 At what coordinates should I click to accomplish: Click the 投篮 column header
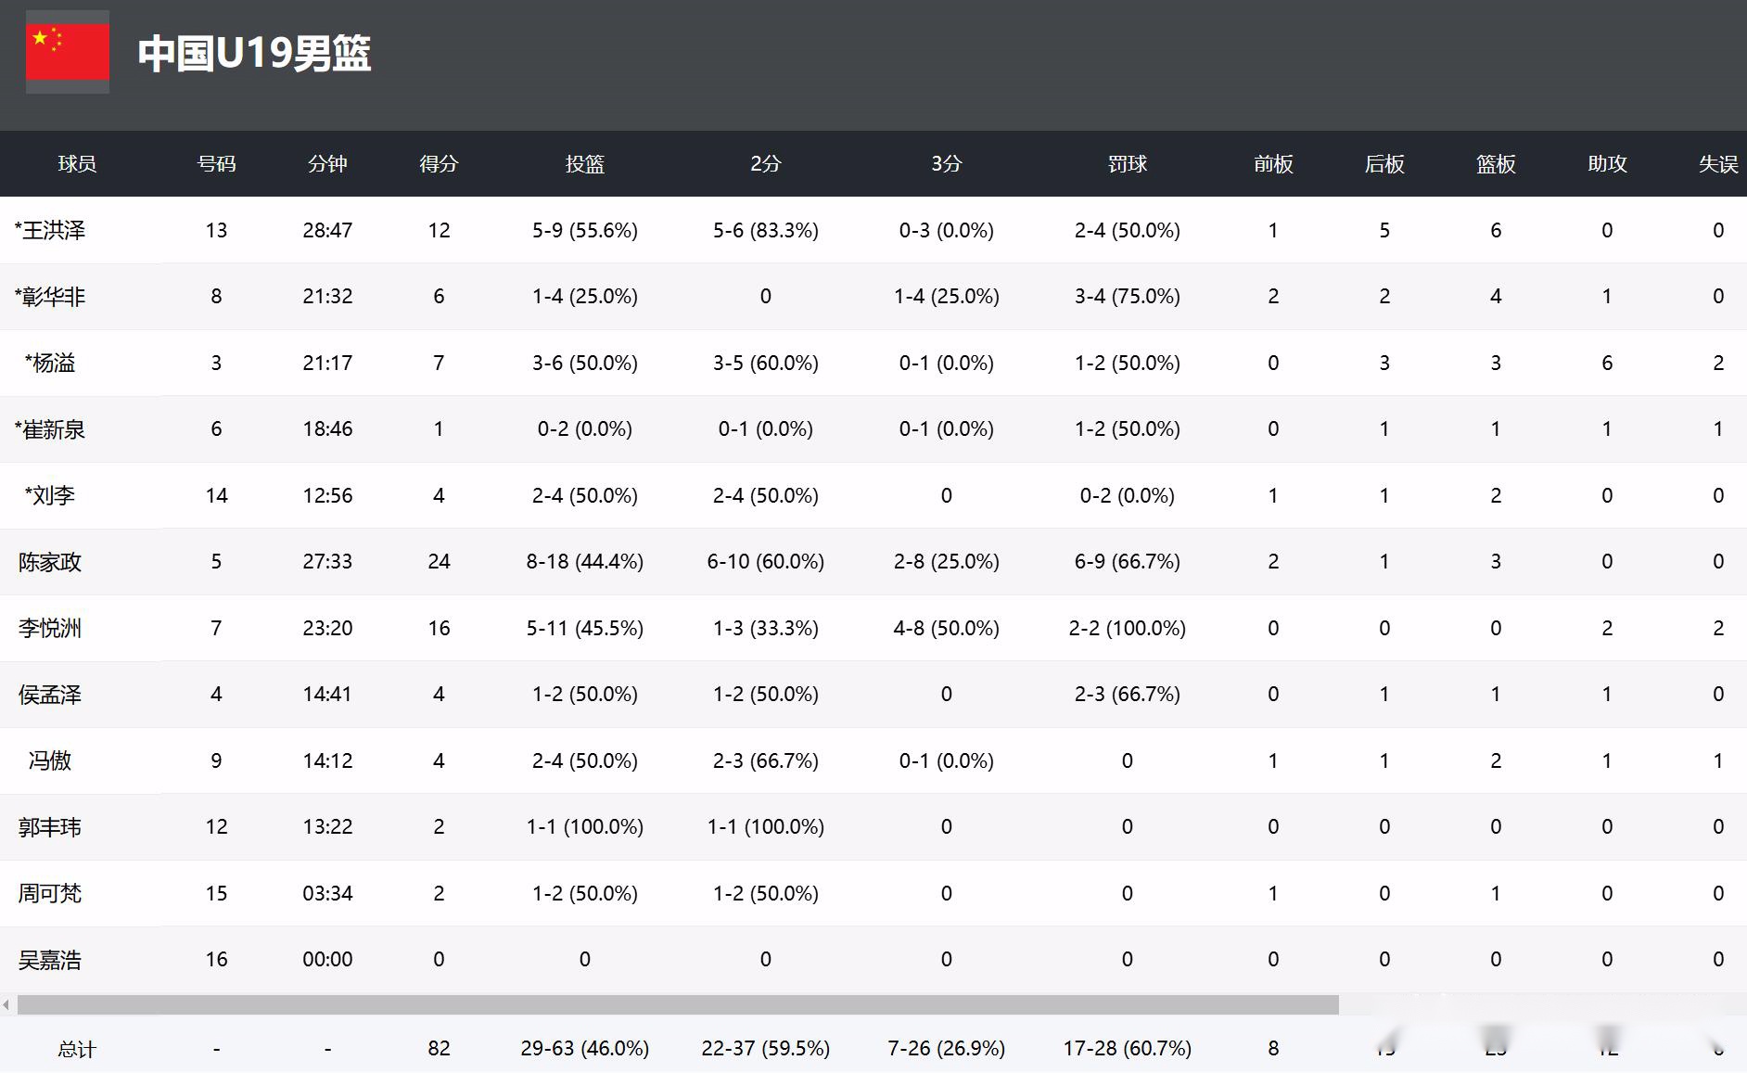[584, 164]
